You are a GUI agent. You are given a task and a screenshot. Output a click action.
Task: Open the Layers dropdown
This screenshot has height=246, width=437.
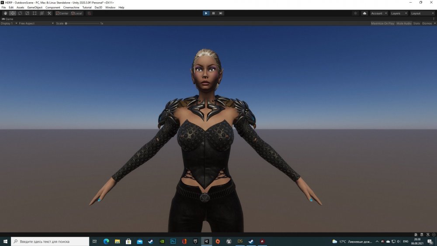click(398, 13)
